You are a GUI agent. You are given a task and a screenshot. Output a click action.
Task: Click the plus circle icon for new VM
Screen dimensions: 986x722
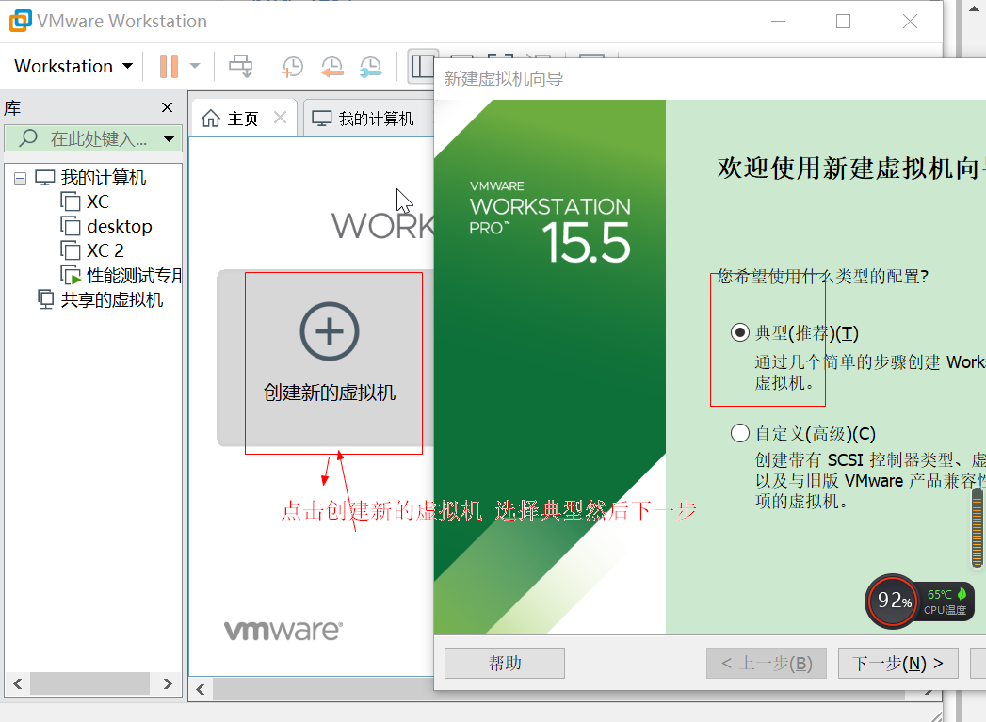click(x=330, y=331)
